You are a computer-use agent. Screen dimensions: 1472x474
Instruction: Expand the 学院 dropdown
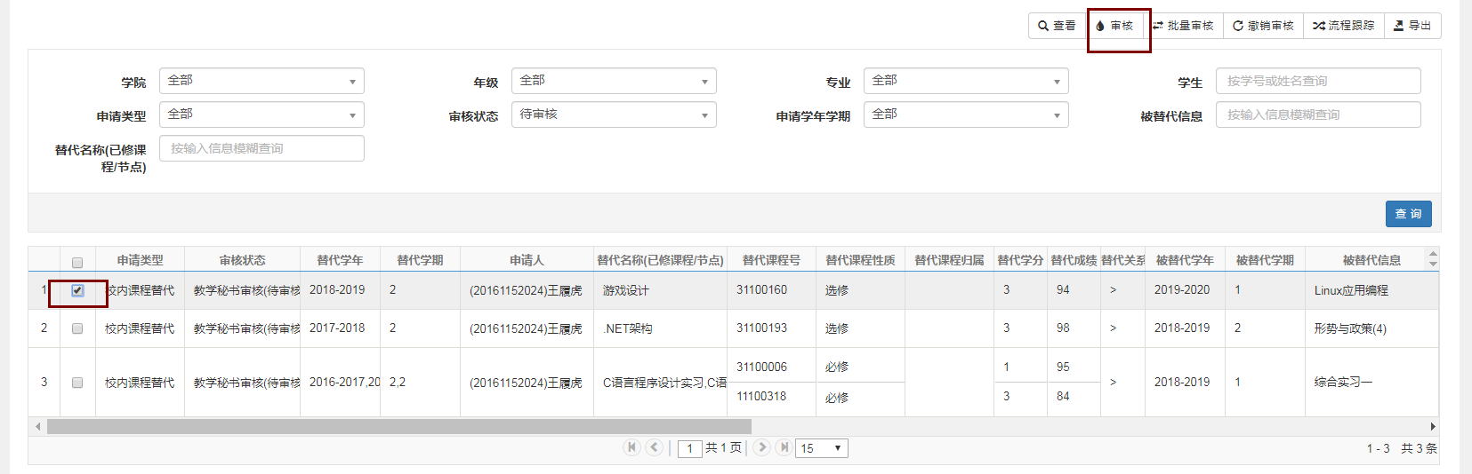tap(261, 81)
